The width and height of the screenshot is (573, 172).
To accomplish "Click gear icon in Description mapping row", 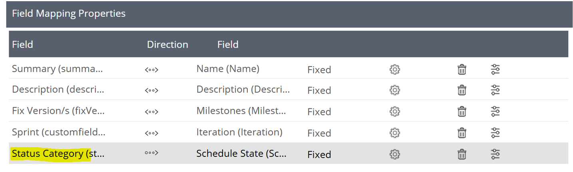I will coord(394,90).
